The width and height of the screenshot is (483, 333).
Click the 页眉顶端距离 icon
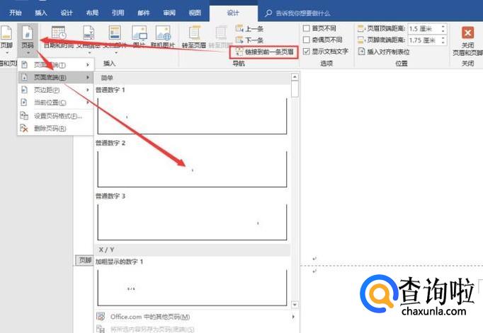[360, 28]
